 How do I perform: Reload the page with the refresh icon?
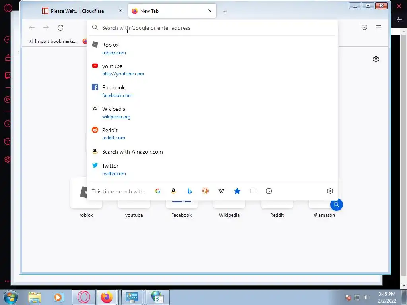[60, 28]
